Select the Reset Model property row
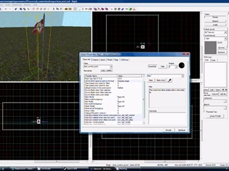The height and width of the screenshot is (171, 229). 113,106
